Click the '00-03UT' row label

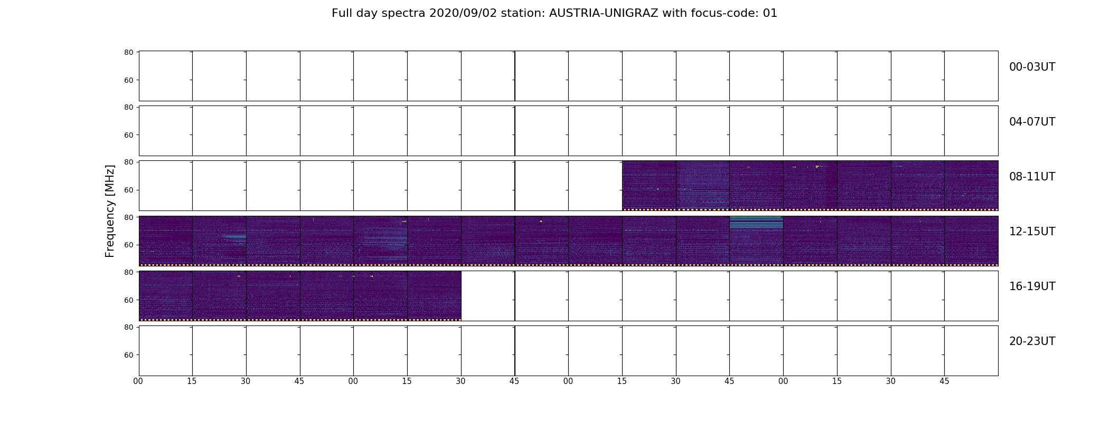pos(1032,67)
